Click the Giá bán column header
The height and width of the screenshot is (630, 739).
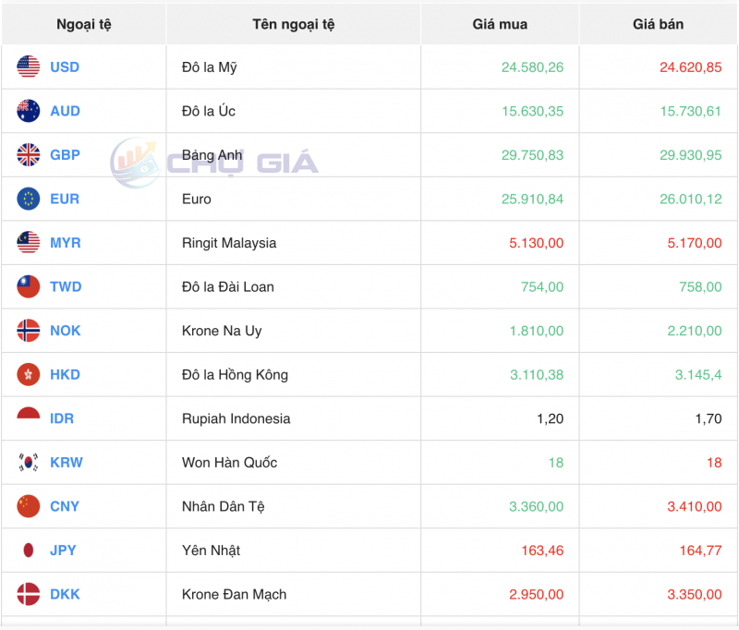click(x=658, y=24)
